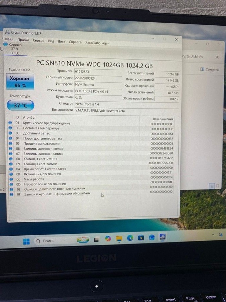This screenshot has height=302, width=226.
Task: Click raw value 00000000000136
Action: pos(162,129)
